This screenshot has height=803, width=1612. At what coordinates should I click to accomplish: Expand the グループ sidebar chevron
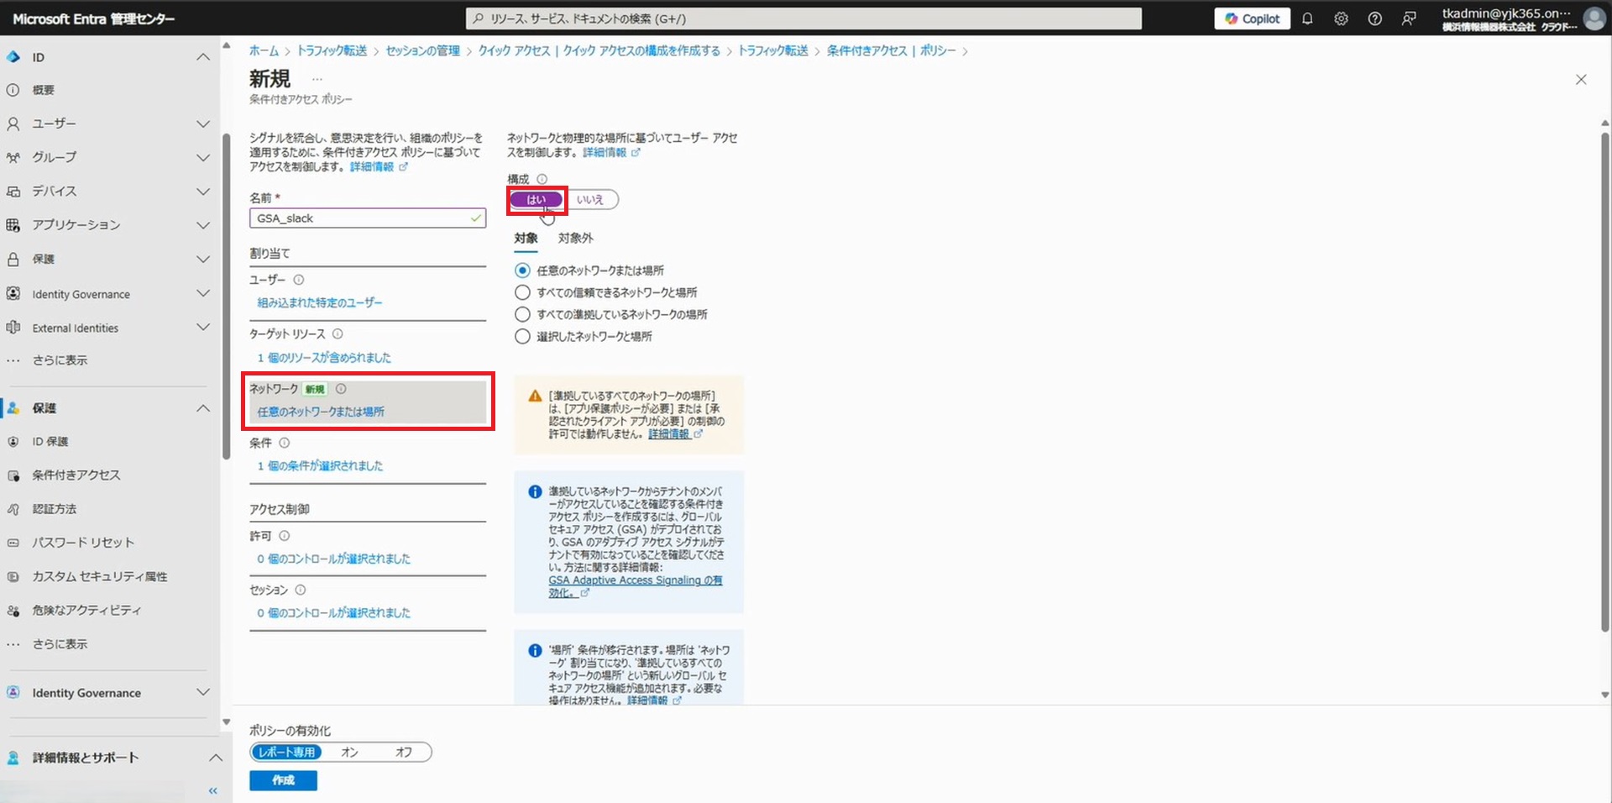pos(203,158)
